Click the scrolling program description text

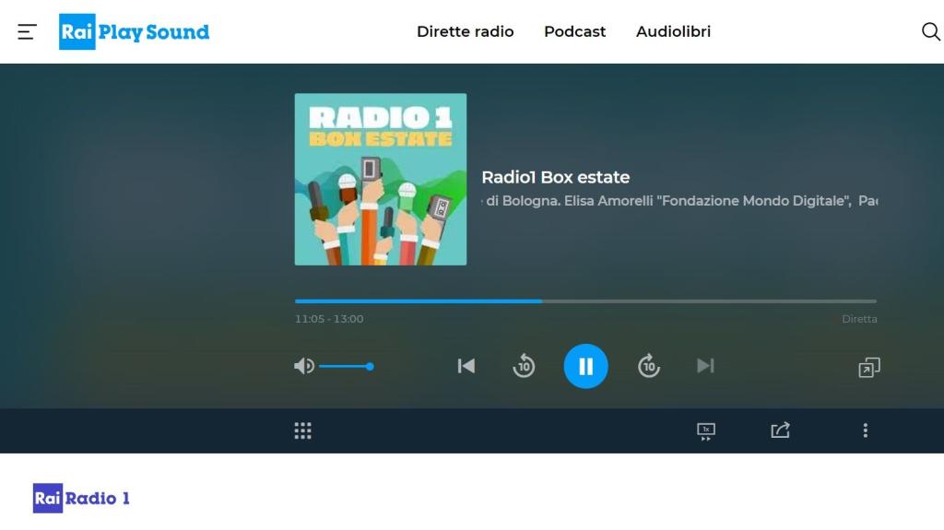click(679, 201)
